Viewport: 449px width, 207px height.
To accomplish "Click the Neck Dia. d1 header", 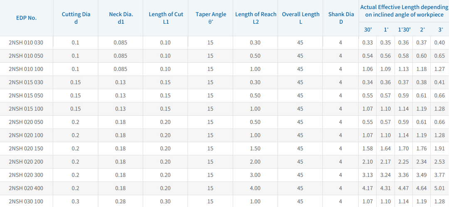I will coord(121,18).
